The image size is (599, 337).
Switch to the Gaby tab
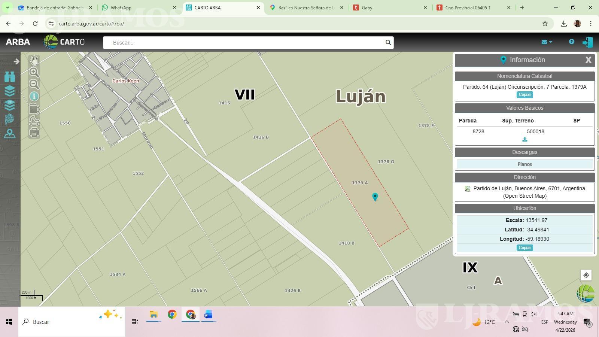[367, 7]
